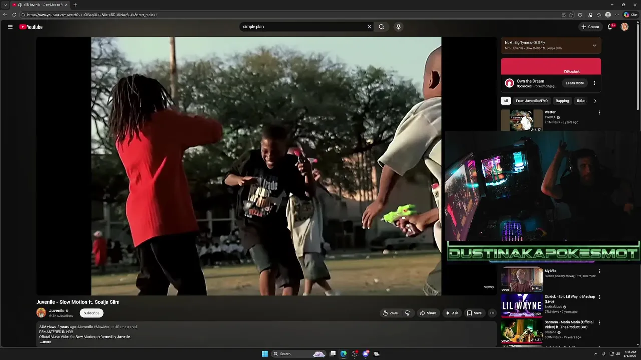Click the Wetter video title
Screen dimensions: 641x360
point(550,112)
